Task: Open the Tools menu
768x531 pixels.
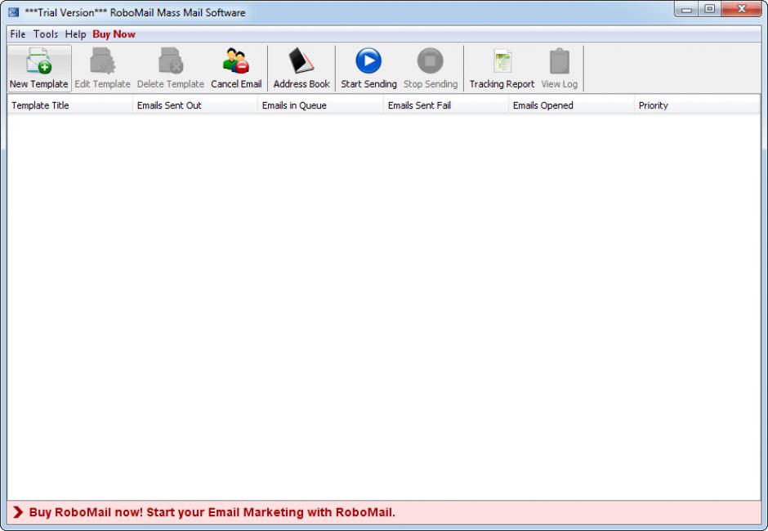Action: coord(46,34)
